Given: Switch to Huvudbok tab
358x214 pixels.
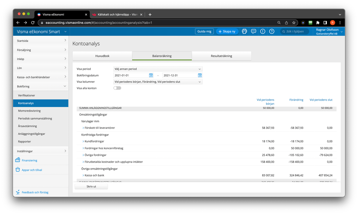Looking at the screenshot, I should pos(102,56).
